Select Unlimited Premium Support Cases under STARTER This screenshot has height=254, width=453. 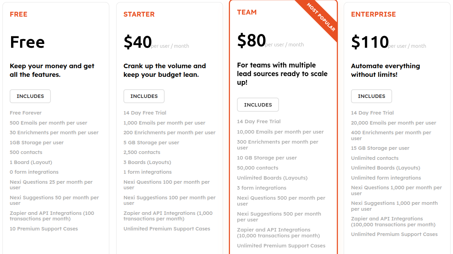click(167, 229)
